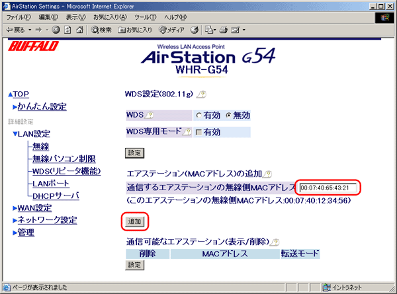Open the Search (検索) toolbar button

click(101, 30)
